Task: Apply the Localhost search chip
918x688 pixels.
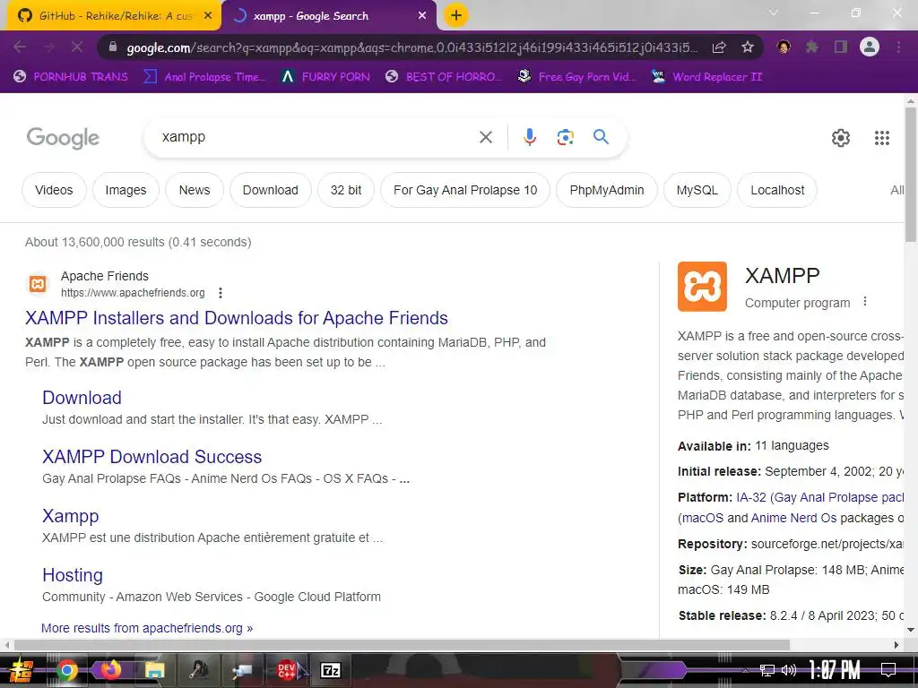Action: pos(777,190)
